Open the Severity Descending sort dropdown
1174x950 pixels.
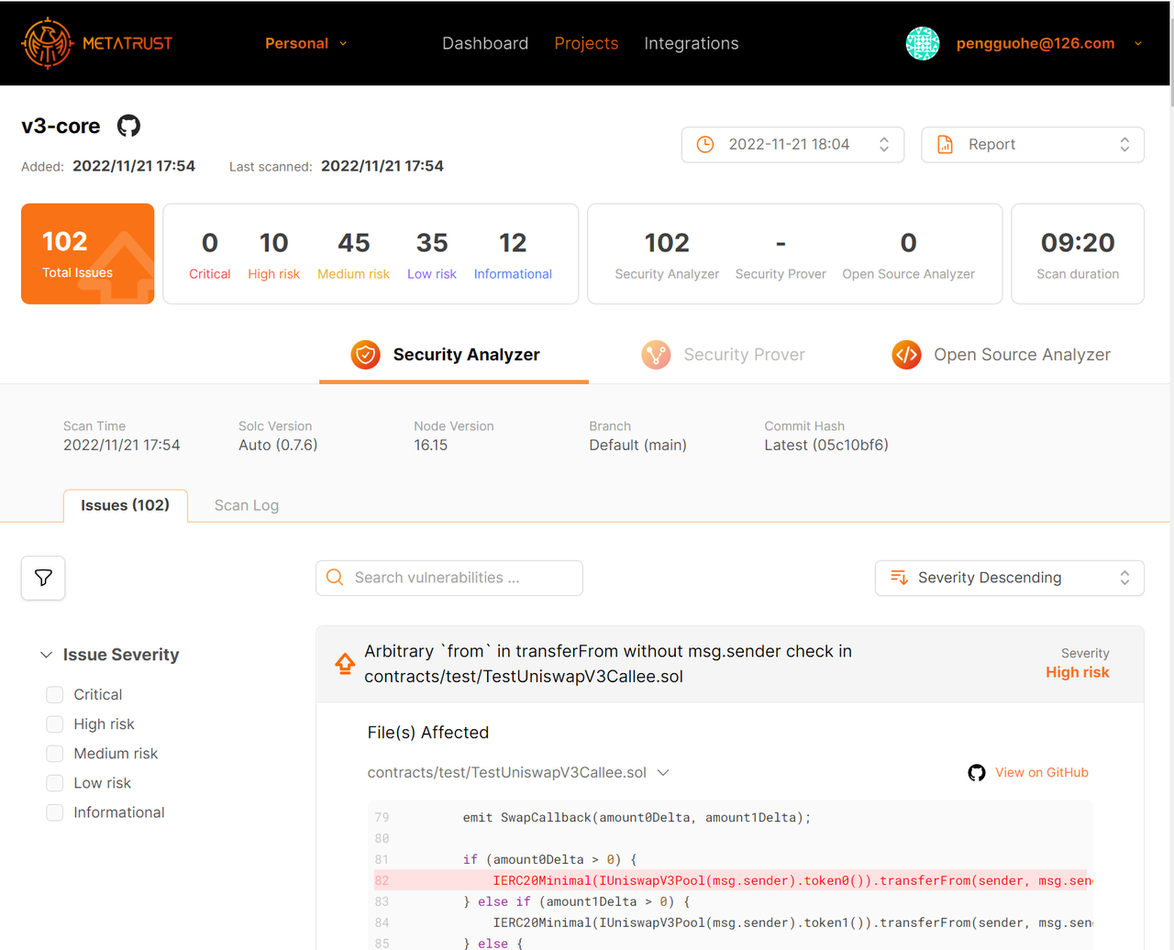[x=1009, y=578]
